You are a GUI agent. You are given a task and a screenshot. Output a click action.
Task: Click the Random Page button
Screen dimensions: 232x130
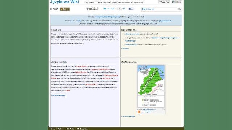pyautogui.click(x=164, y=2)
